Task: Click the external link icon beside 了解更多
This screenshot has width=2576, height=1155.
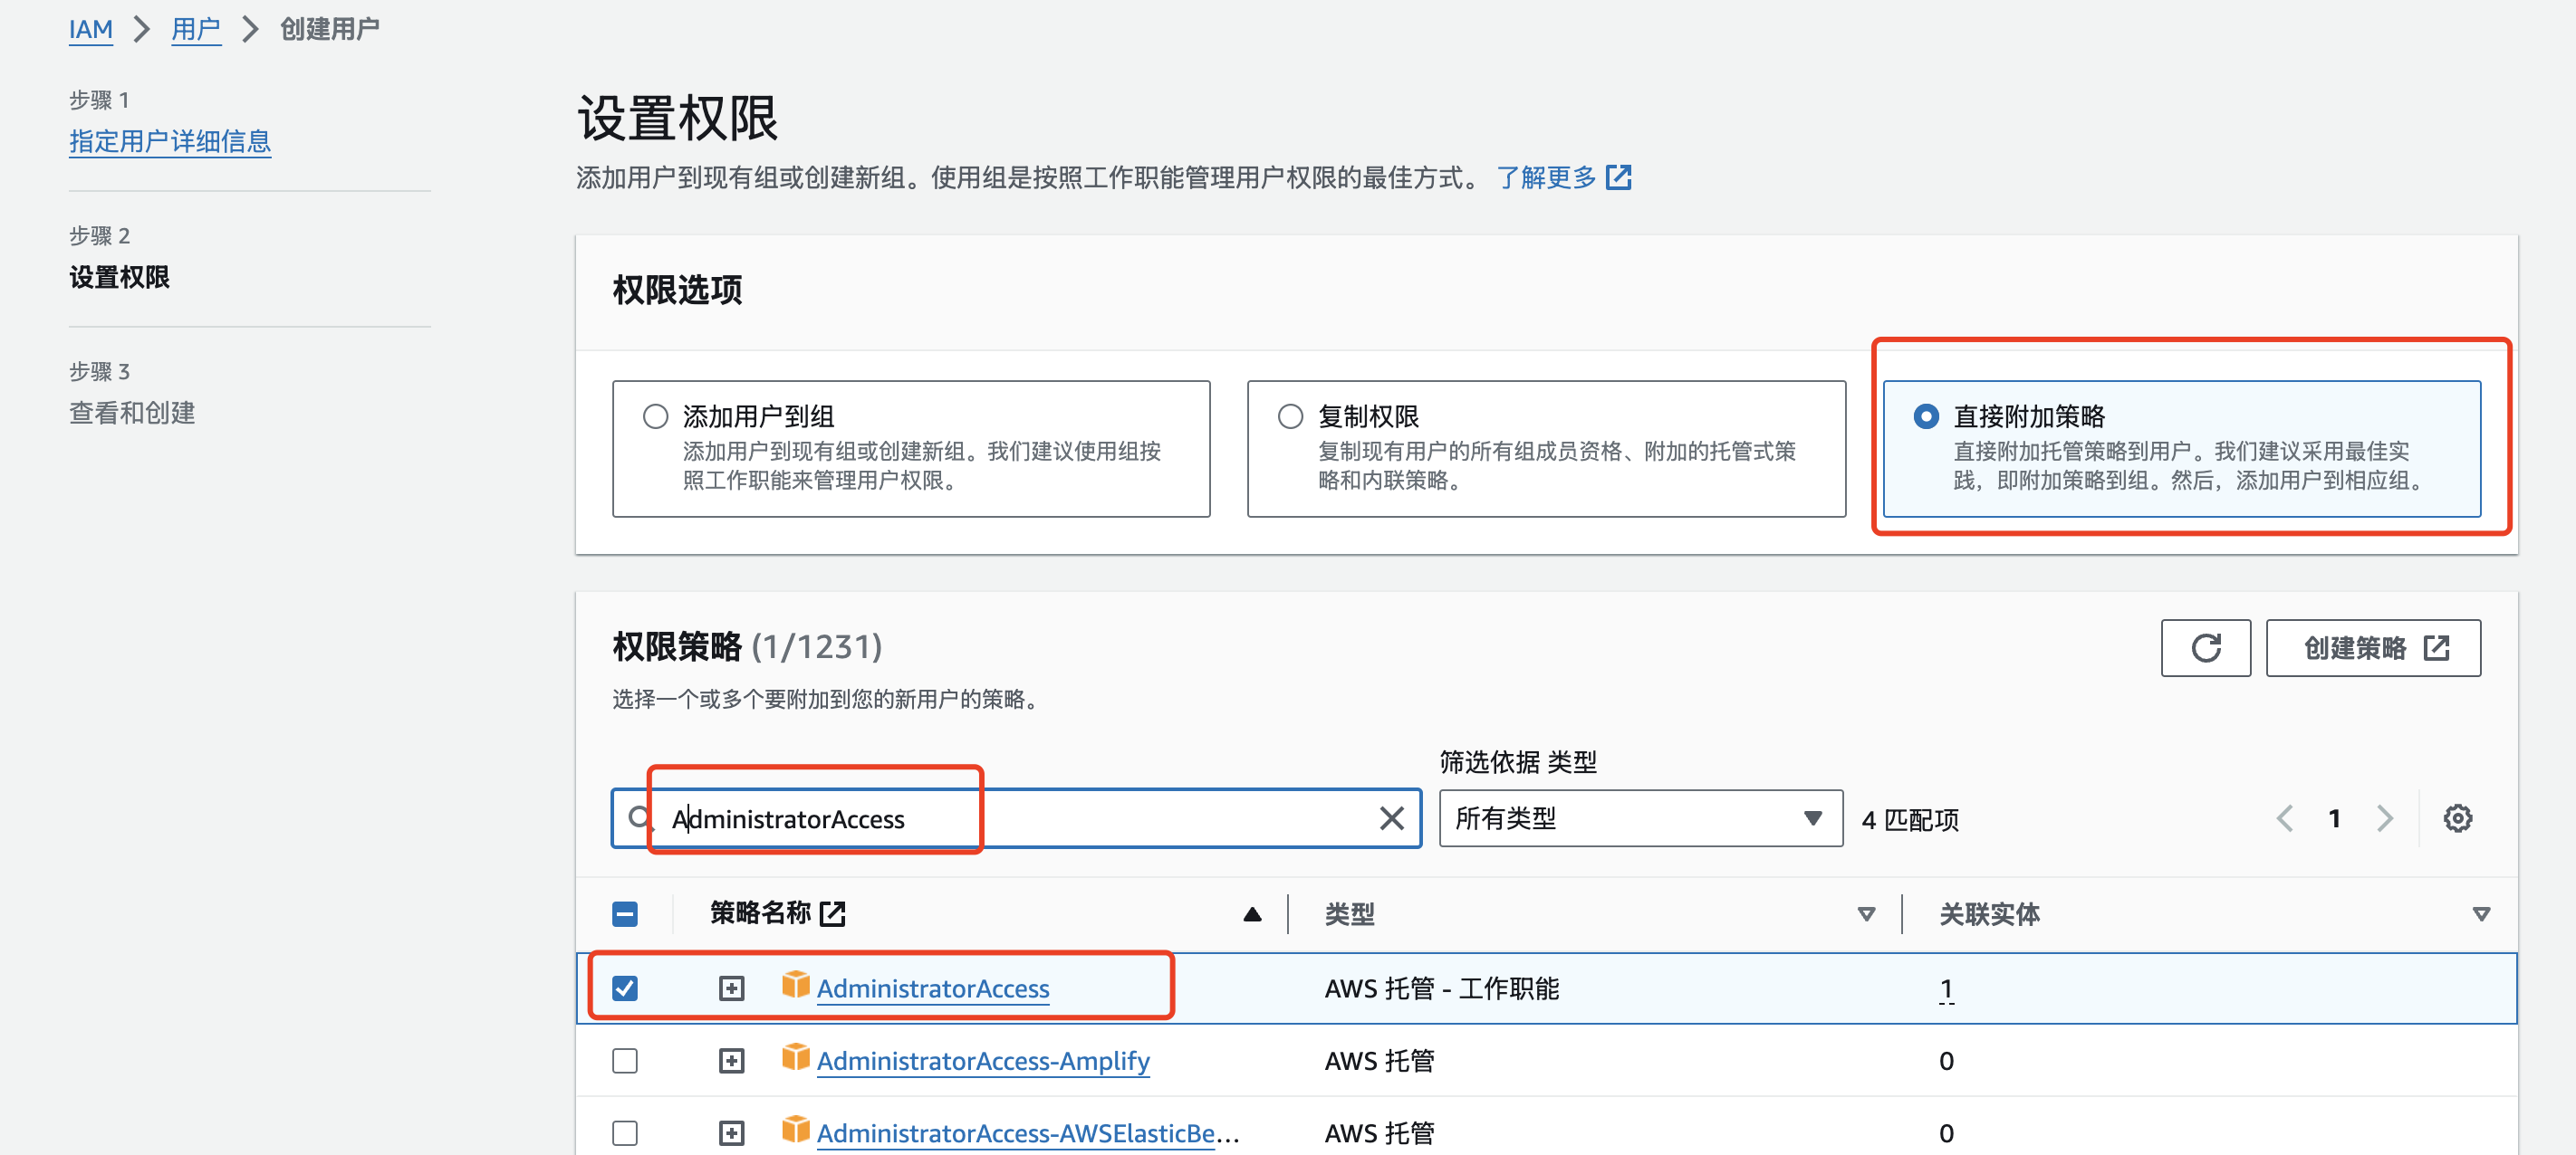Action: point(1619,177)
